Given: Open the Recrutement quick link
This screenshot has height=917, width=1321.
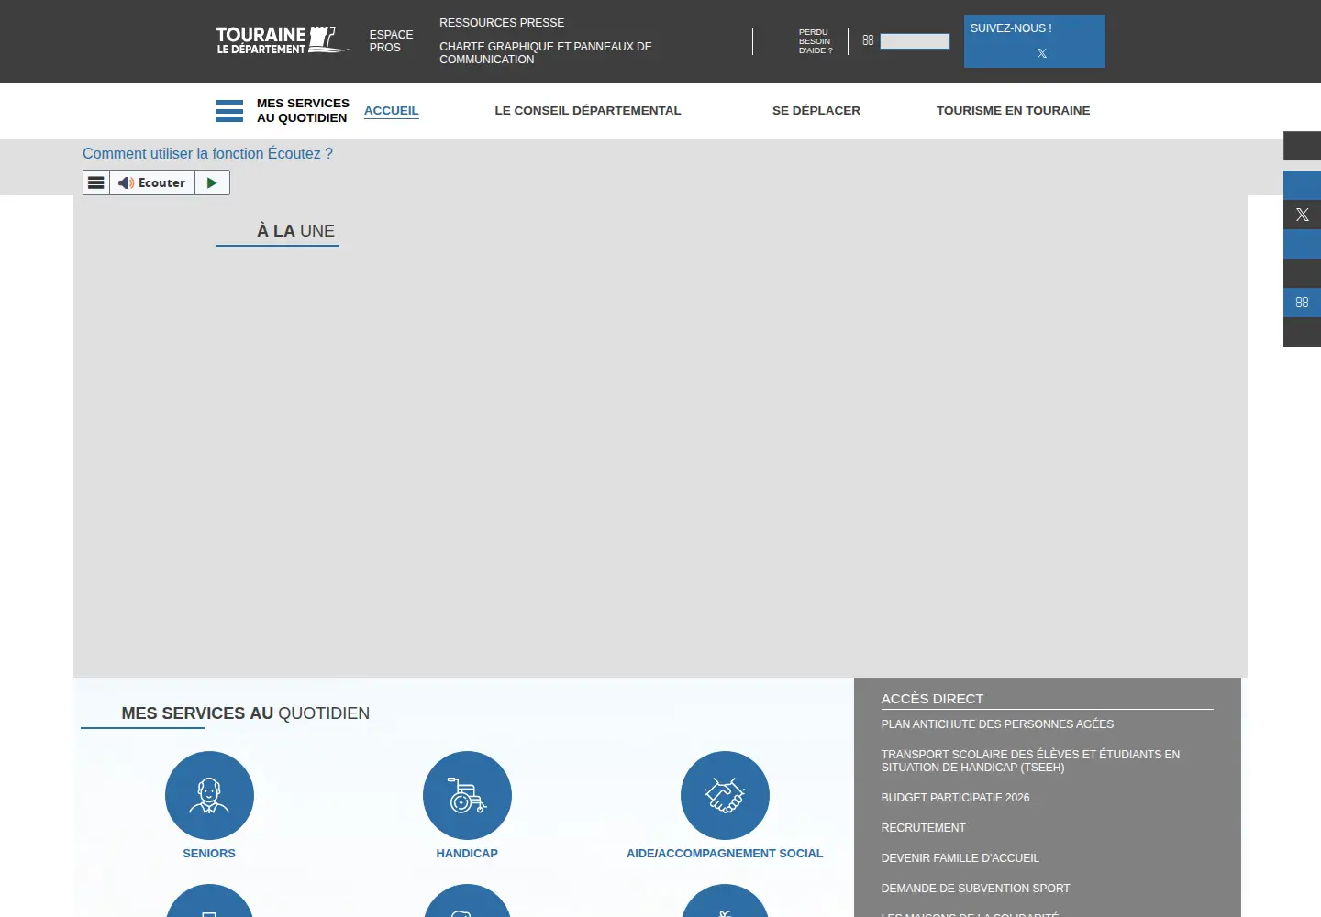Looking at the screenshot, I should pyautogui.click(x=924, y=828).
